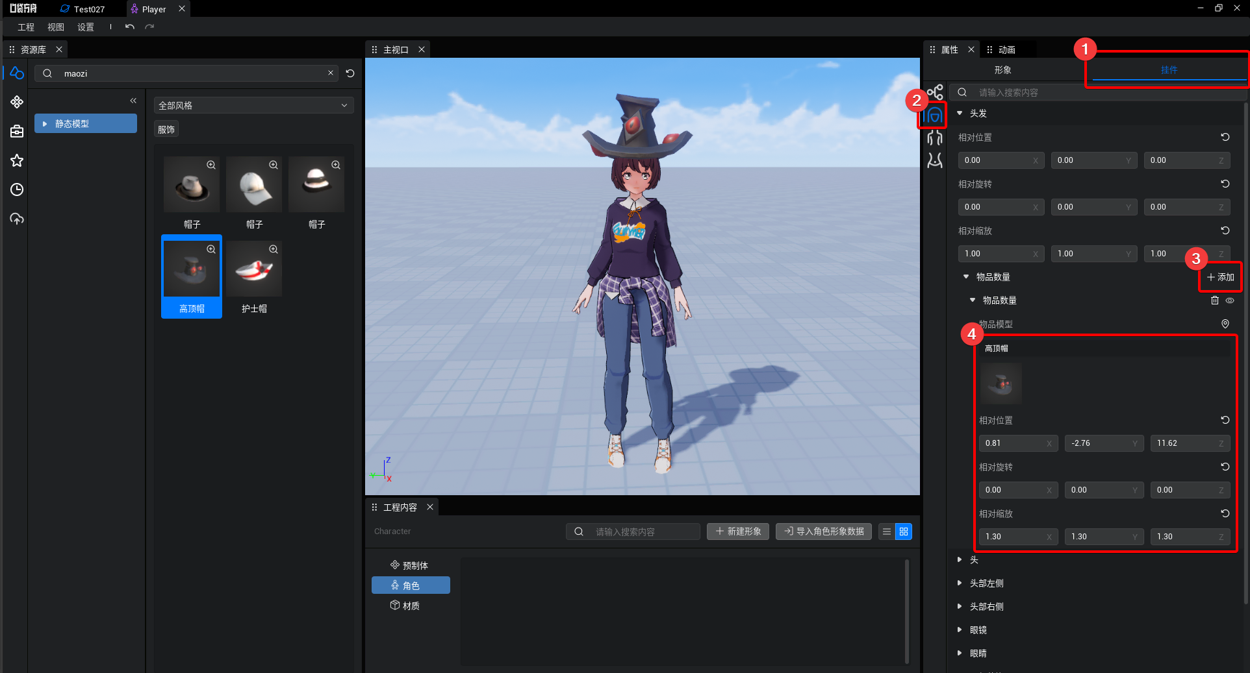Screen dimensions: 1250x673
Task: Zoom preview of the 护士帽 thumbnail
Action: pyautogui.click(x=274, y=249)
